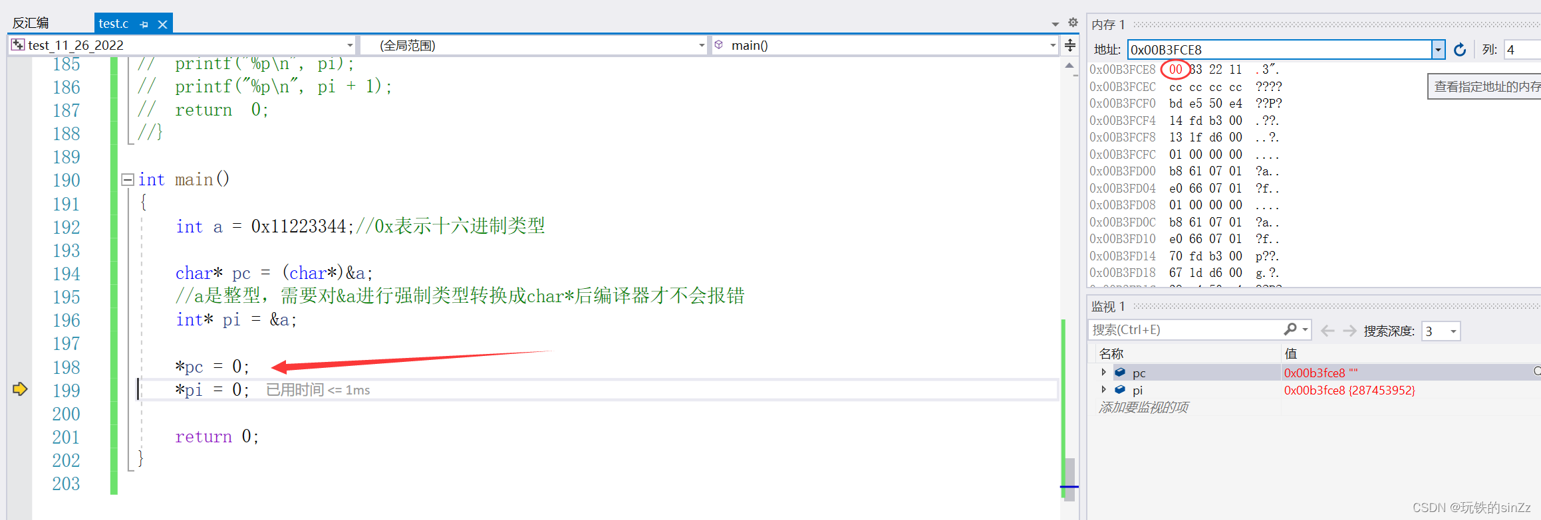Open the memory address history dropdown
This screenshot has height=520, width=1541.
(1439, 50)
